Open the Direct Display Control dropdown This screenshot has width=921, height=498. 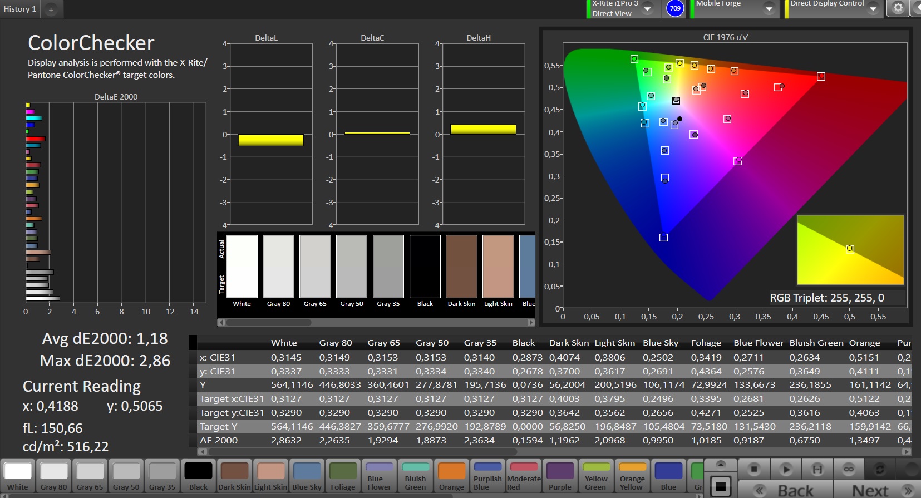pyautogui.click(x=873, y=9)
